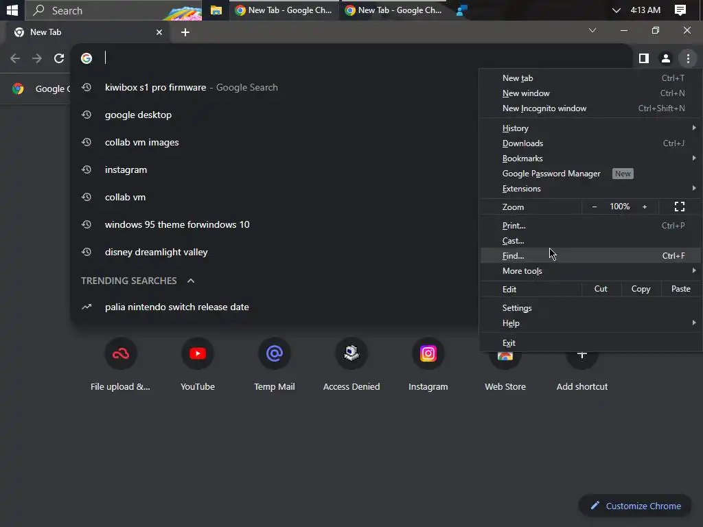Viewport: 703px width, 527px height.
Task: Expand the Help submenu
Action: tap(591, 323)
